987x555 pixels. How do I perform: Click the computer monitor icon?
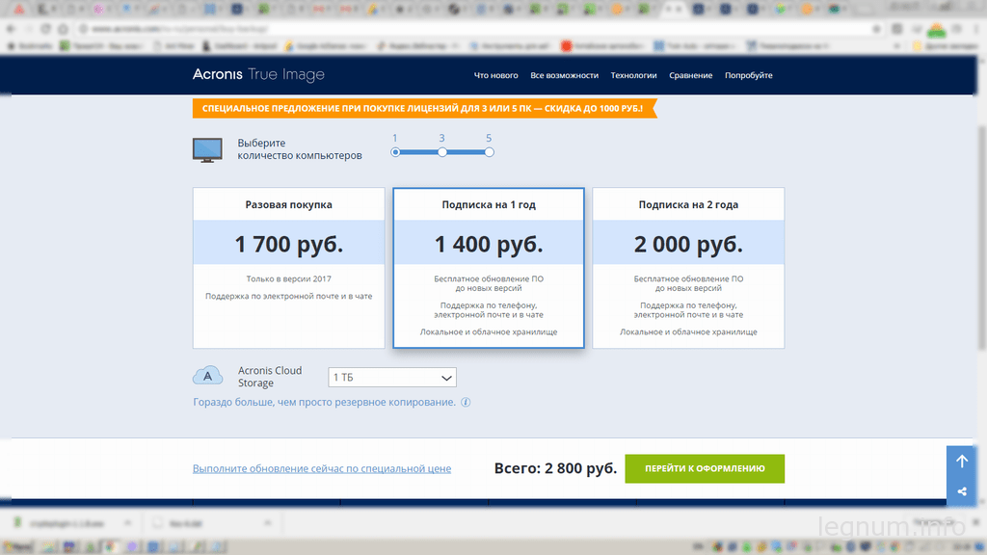[x=207, y=150]
